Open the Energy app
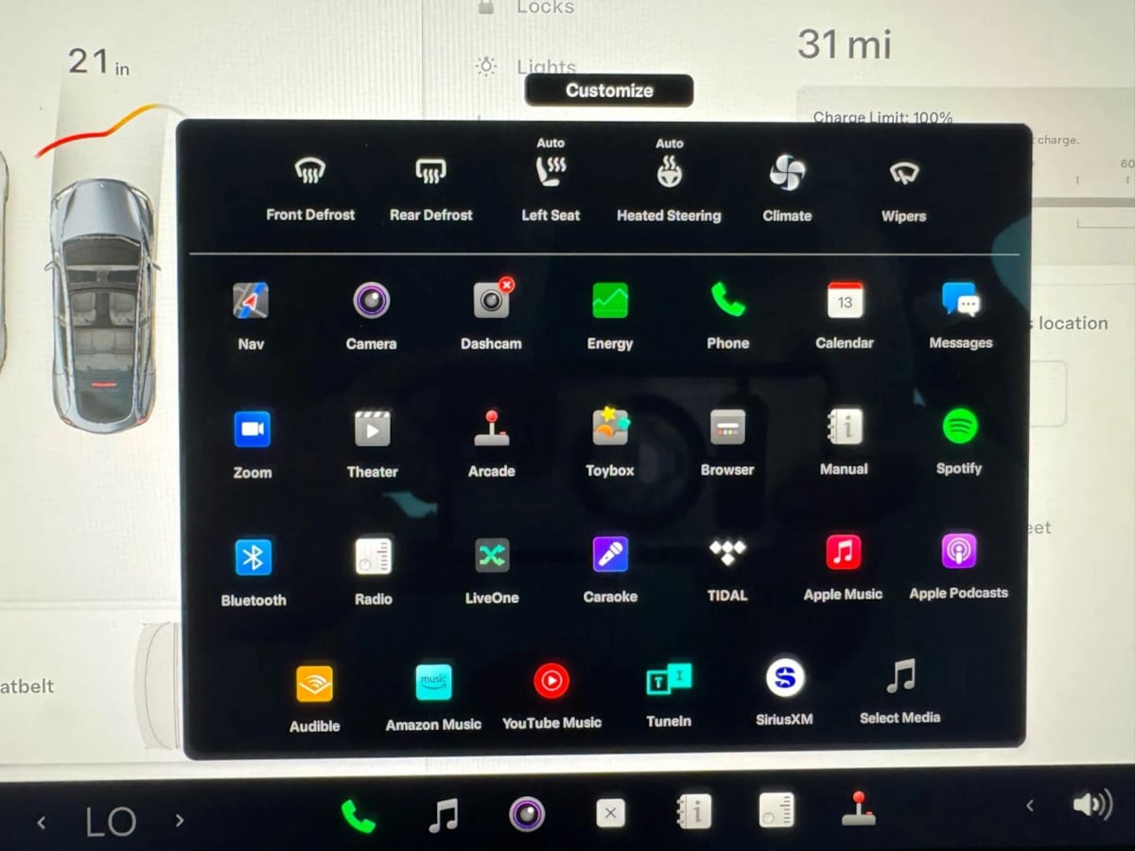This screenshot has width=1135, height=851. [610, 302]
